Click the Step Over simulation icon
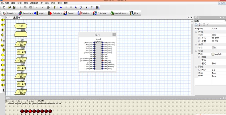This screenshot has width=226, height=115. point(81,7)
